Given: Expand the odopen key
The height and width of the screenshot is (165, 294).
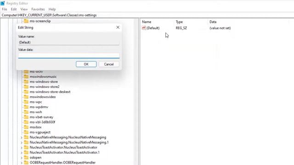Looking at the screenshot, I should (x=22, y=158).
